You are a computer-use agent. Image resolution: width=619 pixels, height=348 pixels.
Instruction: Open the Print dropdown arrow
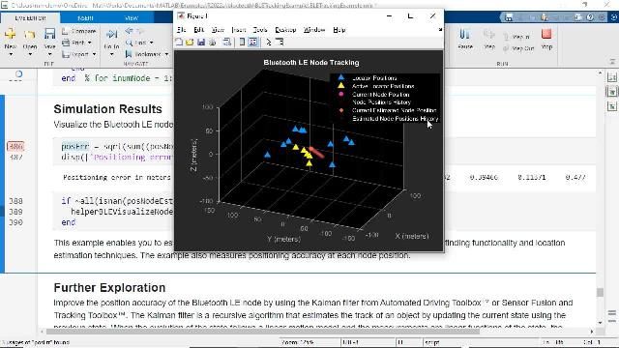coord(90,43)
